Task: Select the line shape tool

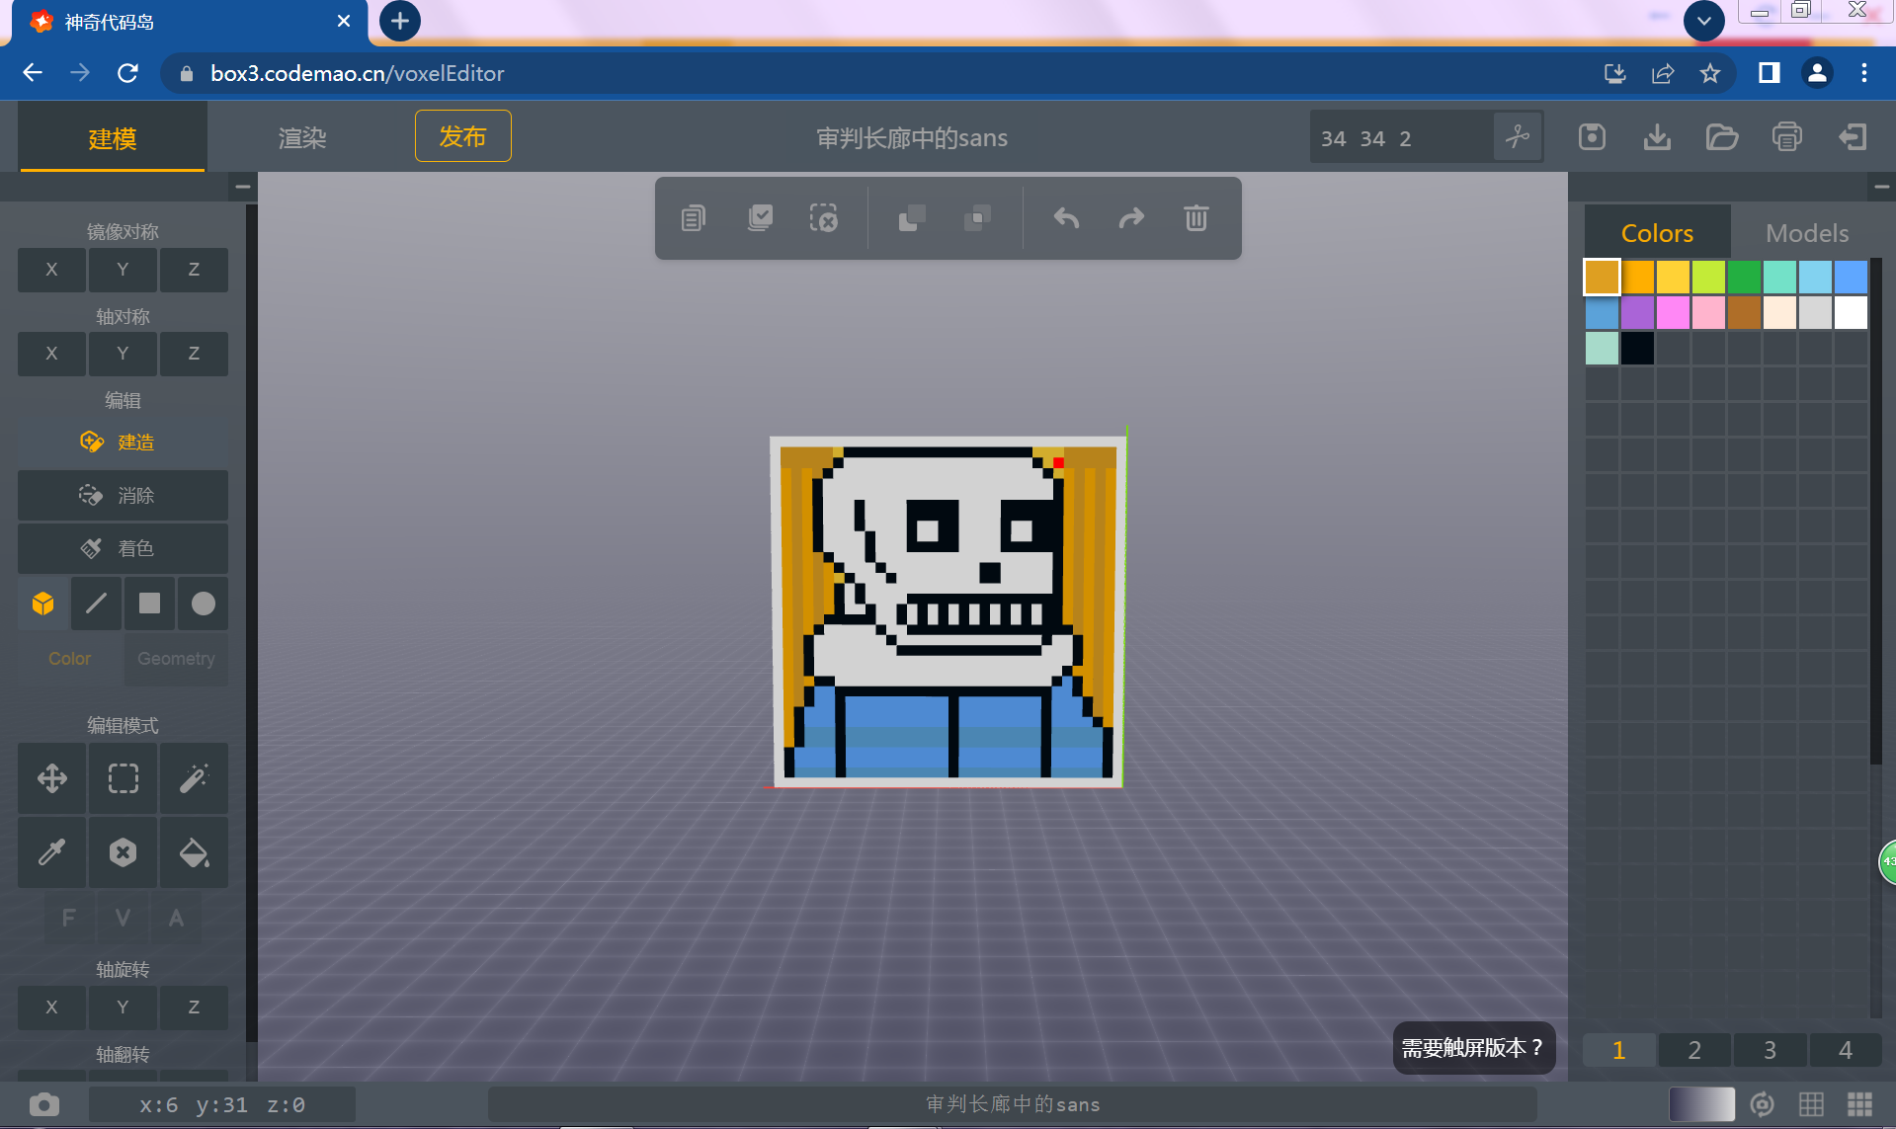Action: [x=96, y=604]
